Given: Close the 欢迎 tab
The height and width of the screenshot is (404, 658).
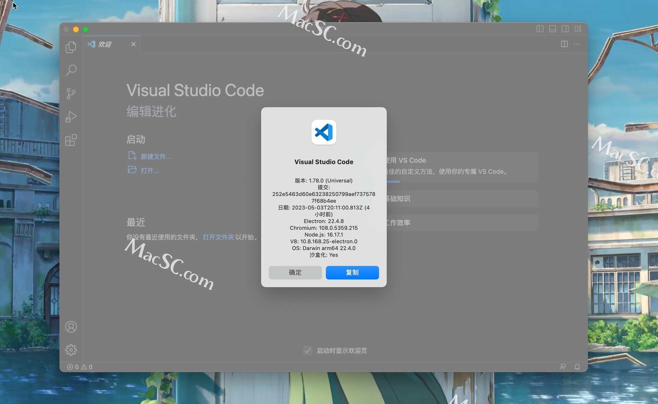Looking at the screenshot, I should click(133, 44).
